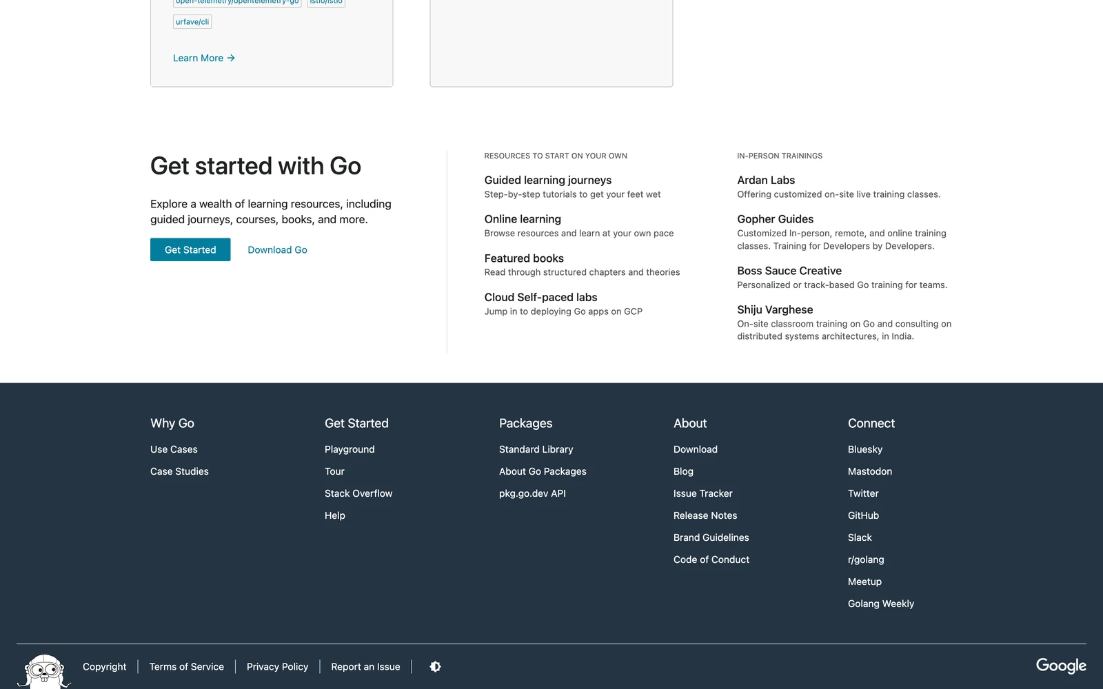Open Case Studies in footer

click(x=179, y=471)
